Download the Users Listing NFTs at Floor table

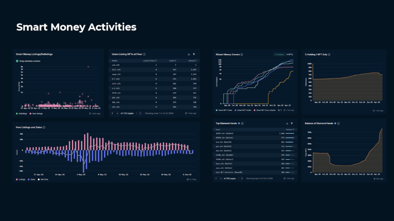(x=189, y=54)
